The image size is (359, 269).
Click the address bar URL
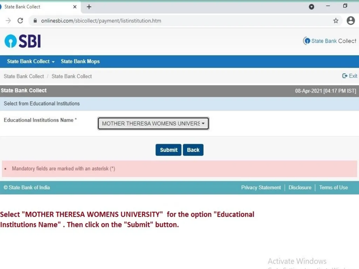(101, 21)
